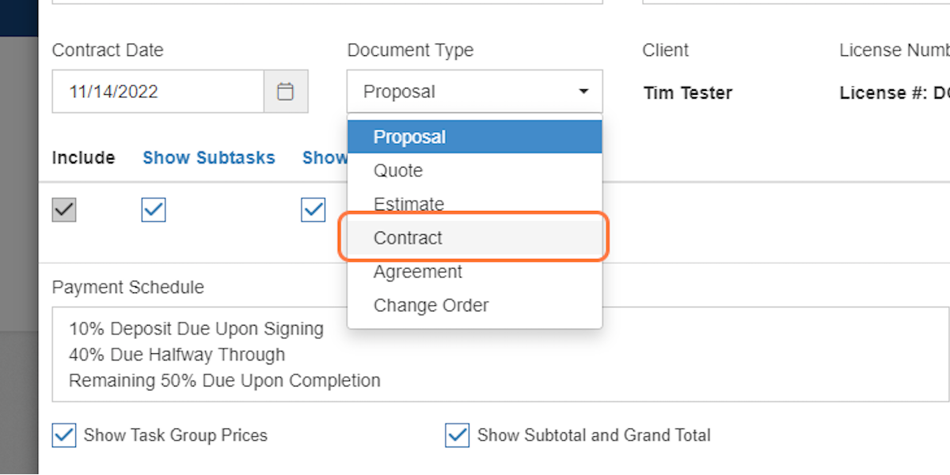Image resolution: width=950 pixels, height=475 pixels.
Task: Pick Agreement from the document type list
Action: [x=417, y=271]
